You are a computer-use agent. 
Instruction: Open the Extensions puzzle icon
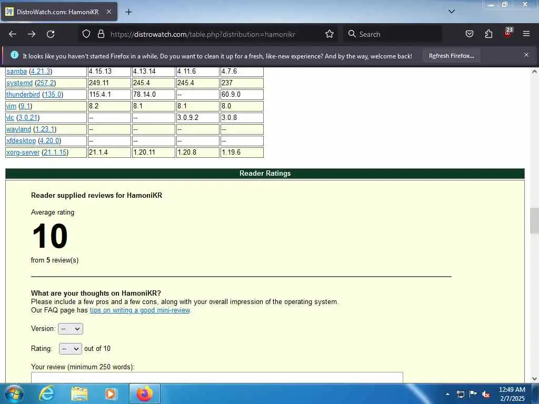click(488, 34)
